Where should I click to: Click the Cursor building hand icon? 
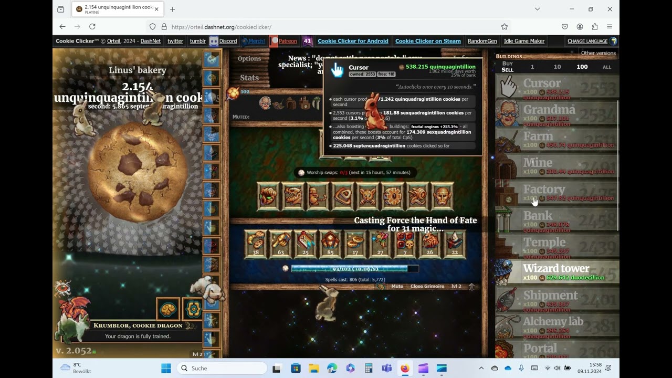[508, 87]
